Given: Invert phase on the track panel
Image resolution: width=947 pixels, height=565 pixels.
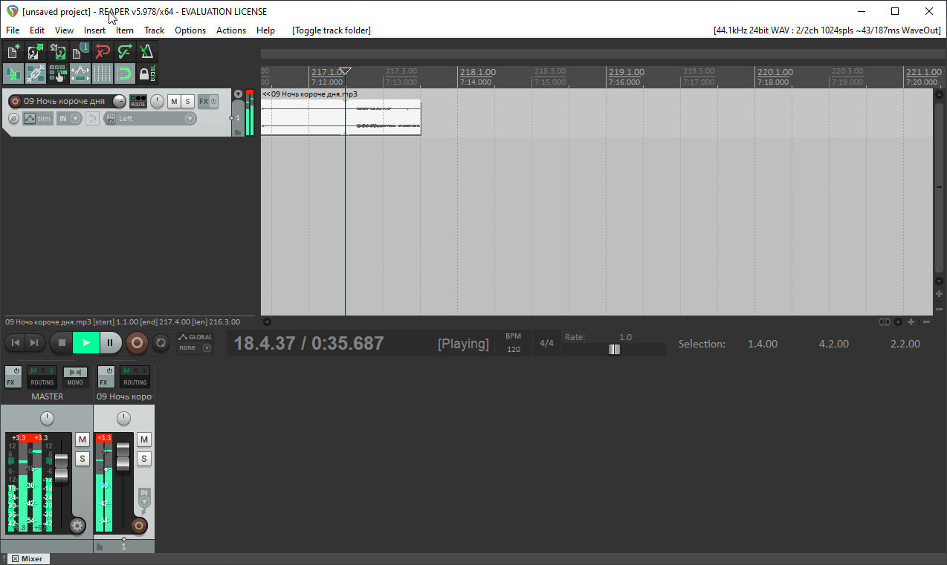Looking at the screenshot, I should point(13,119).
